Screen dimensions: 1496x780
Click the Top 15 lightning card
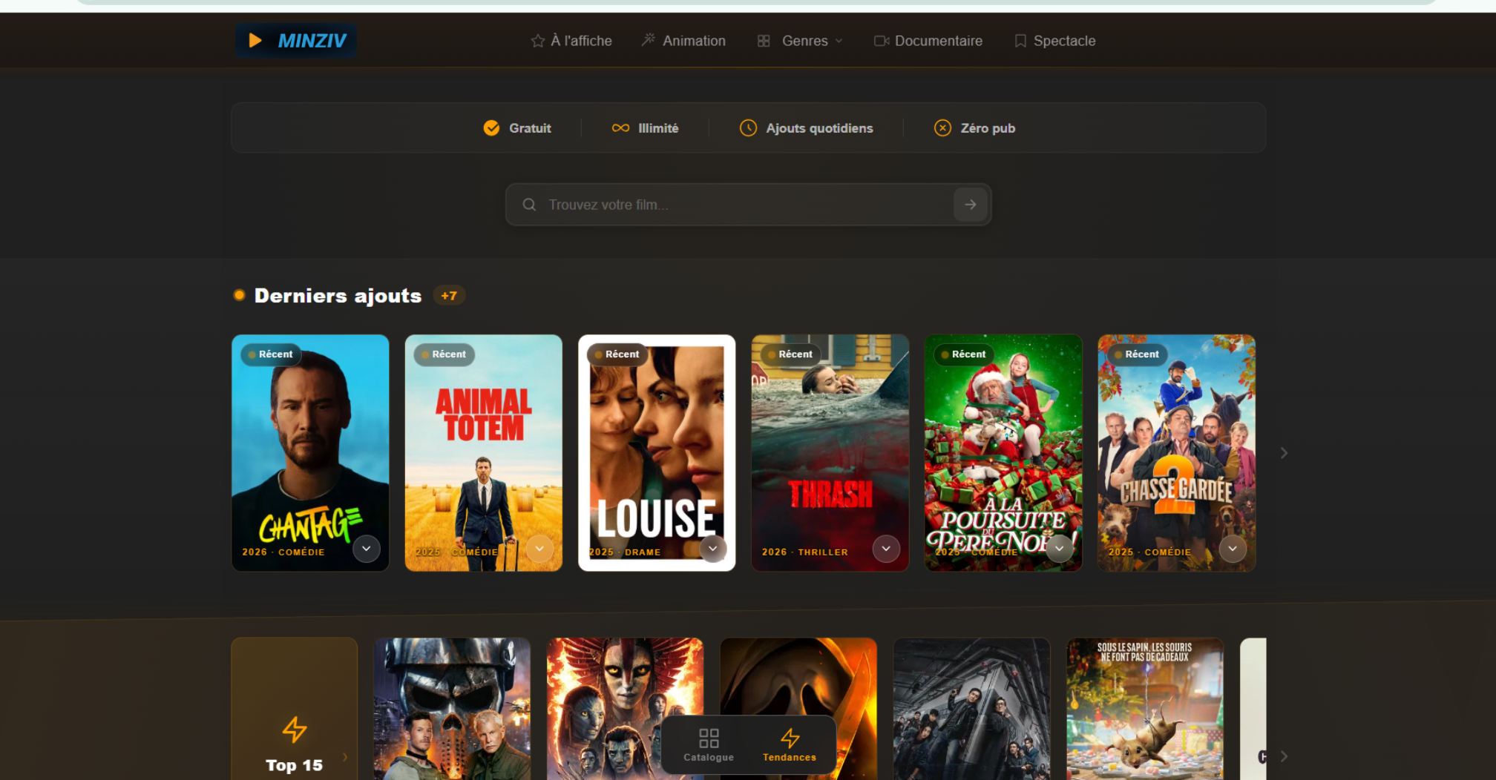click(x=294, y=730)
